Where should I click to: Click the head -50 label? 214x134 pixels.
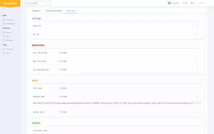37,26
